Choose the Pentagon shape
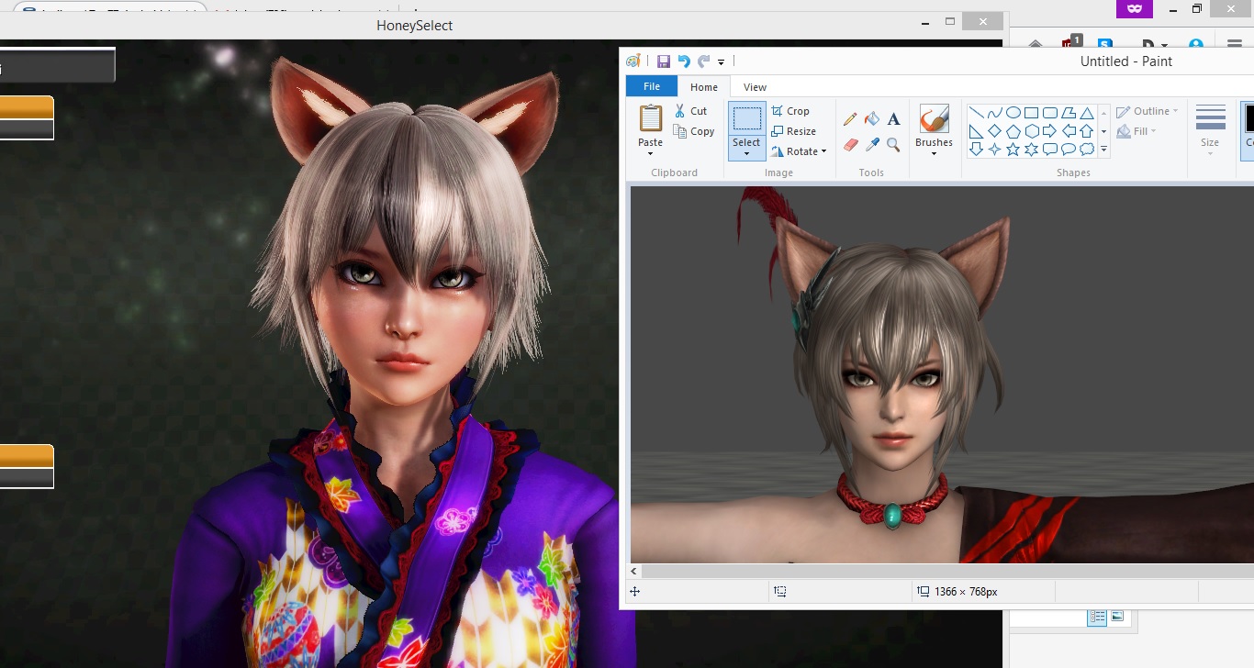The height and width of the screenshot is (668, 1254). 1013,131
